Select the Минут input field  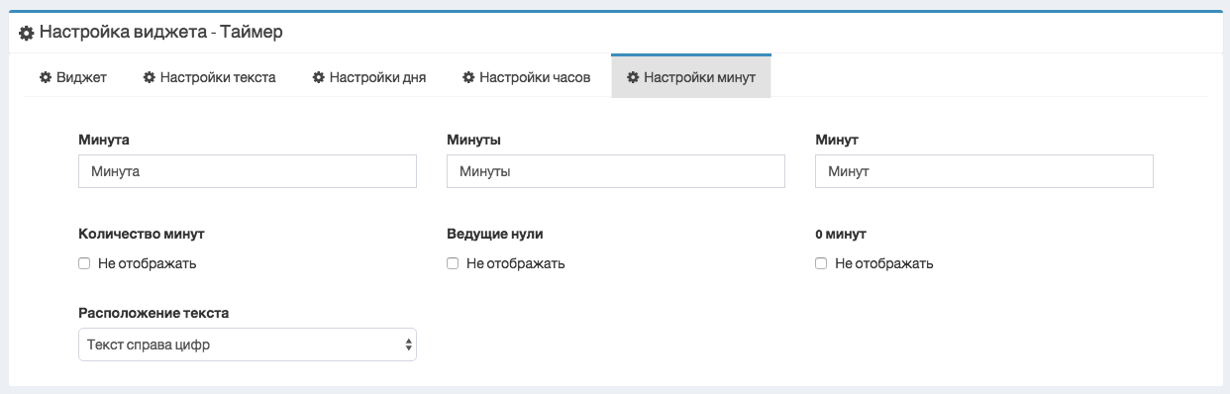pos(984,171)
